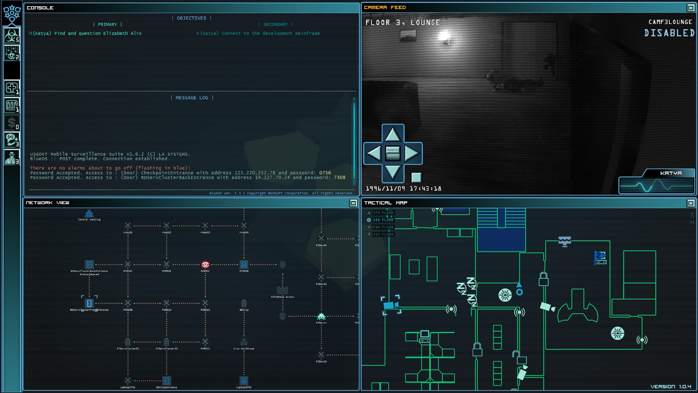698x393 pixels.
Task: Click Katya's blue player marker on the map
Action: (x=519, y=289)
